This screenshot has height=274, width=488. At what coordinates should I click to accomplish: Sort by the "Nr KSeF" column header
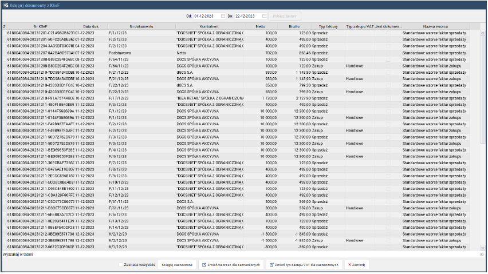[x=40, y=26]
